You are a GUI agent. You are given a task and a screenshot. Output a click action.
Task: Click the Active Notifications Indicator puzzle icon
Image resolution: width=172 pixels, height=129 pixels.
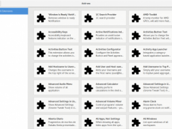coord(88,35)
